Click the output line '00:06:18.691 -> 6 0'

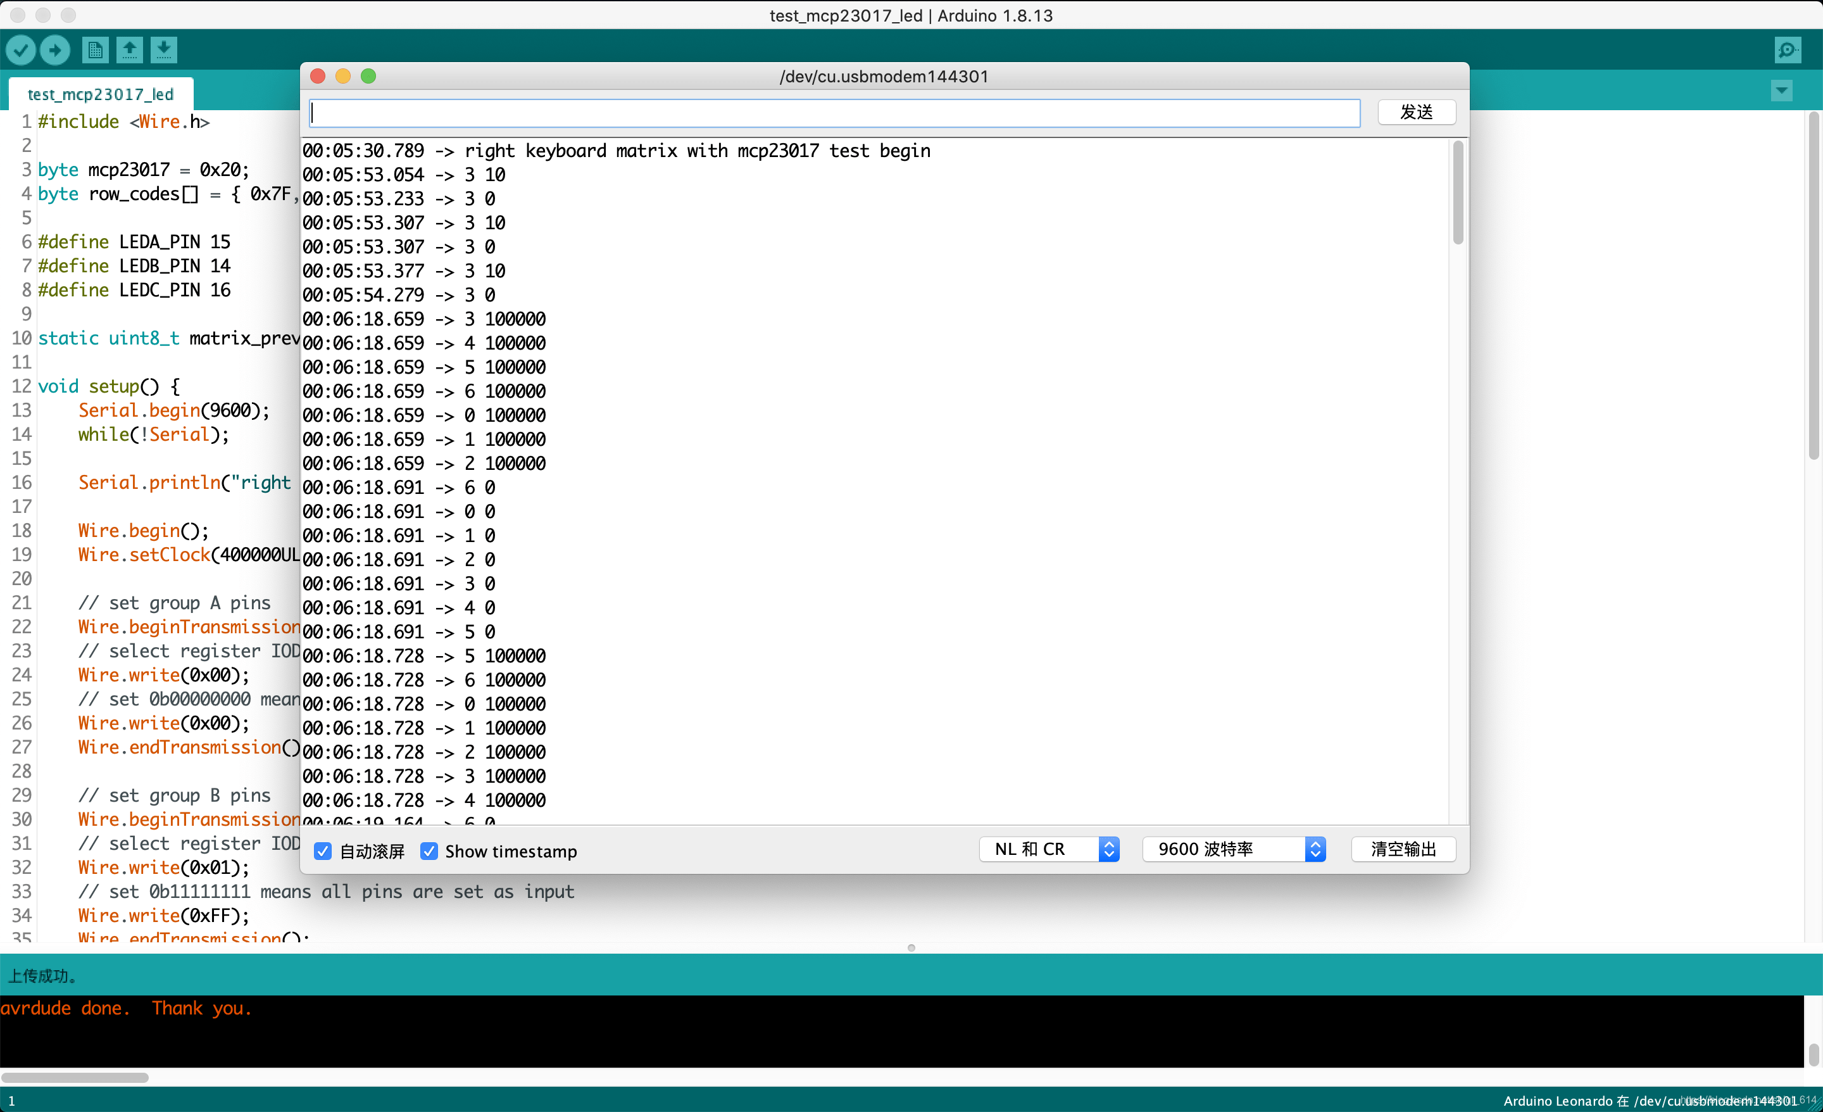(399, 487)
